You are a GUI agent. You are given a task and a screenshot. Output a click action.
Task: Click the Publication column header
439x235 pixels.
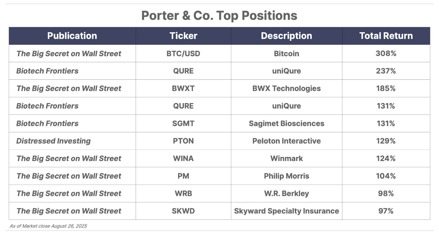pyautogui.click(x=72, y=36)
